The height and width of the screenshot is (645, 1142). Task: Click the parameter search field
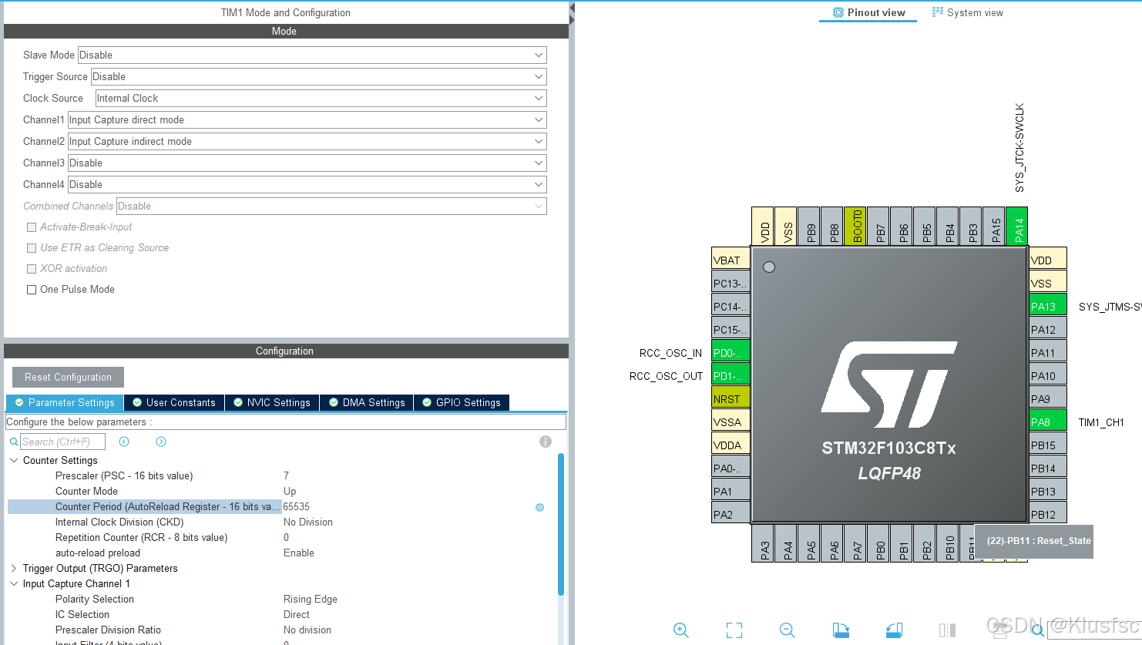tap(62, 442)
